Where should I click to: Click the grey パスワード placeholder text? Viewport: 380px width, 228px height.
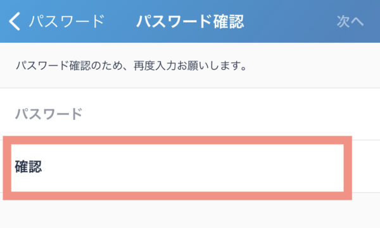[x=49, y=114]
